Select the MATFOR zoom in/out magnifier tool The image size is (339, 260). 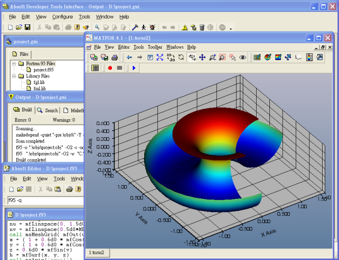coord(212,57)
